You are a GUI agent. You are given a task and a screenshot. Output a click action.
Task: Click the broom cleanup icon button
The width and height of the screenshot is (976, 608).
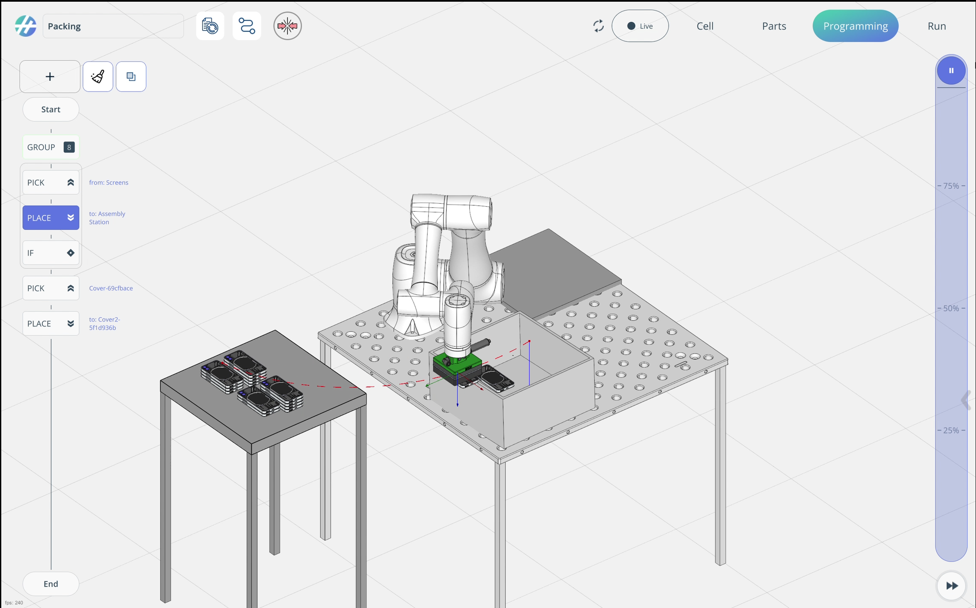(98, 76)
